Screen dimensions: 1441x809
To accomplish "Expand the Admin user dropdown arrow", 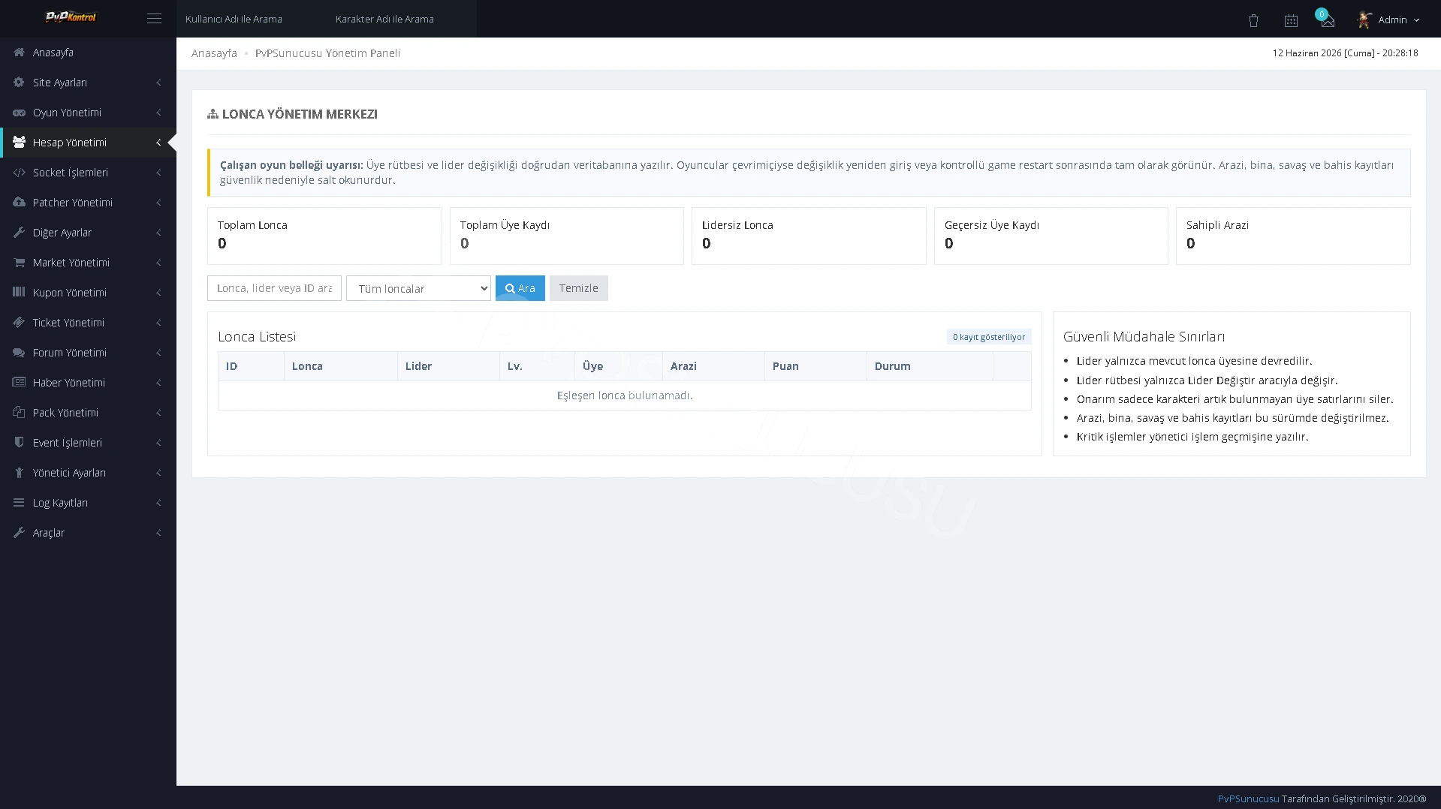I will [1416, 20].
